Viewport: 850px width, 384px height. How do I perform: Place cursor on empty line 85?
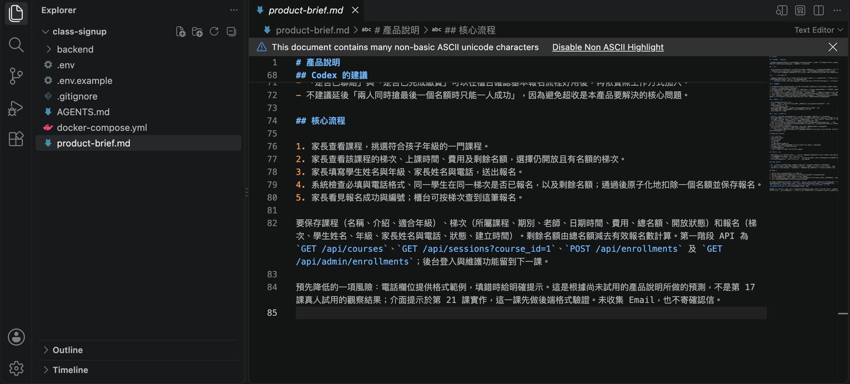531,313
